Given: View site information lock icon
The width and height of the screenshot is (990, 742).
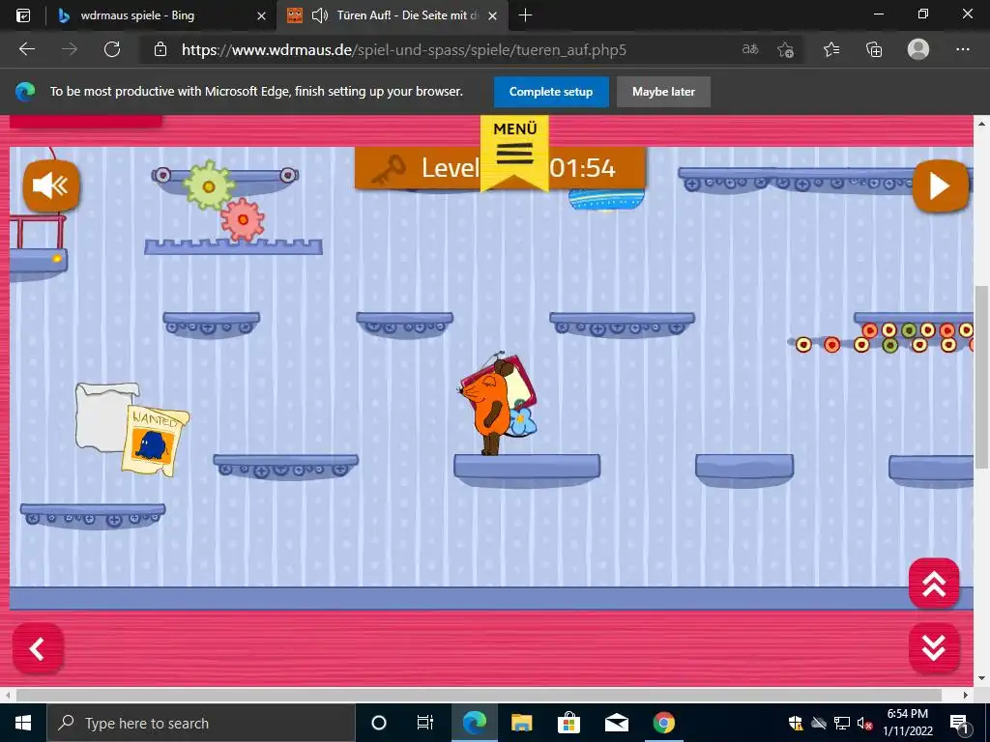Looking at the screenshot, I should (160, 49).
